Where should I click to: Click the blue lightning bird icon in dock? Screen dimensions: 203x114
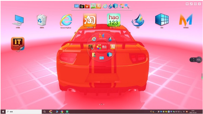click(x=110, y=6)
